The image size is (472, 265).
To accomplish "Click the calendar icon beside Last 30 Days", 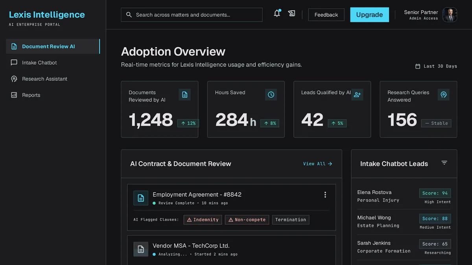I will pos(418,66).
